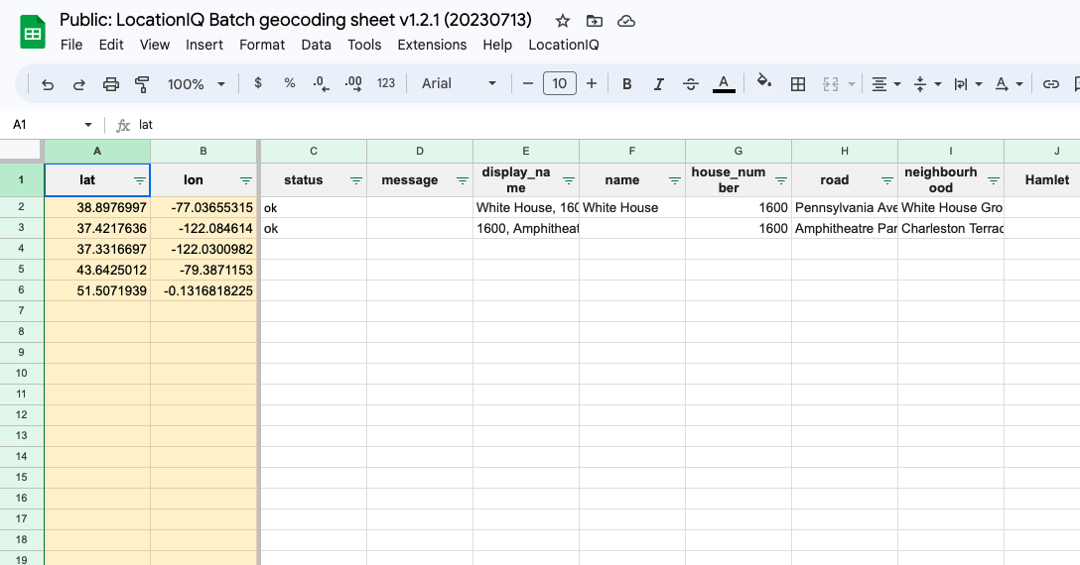Open the Format menu

tap(262, 45)
